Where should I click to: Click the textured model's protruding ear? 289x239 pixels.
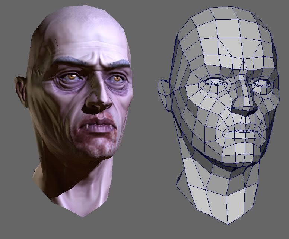[21, 92]
